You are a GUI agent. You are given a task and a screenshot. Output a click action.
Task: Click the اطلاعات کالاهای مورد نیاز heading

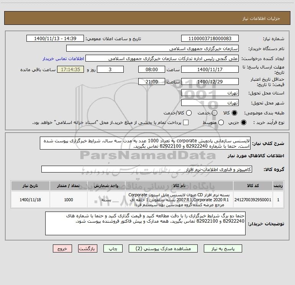point(256,156)
